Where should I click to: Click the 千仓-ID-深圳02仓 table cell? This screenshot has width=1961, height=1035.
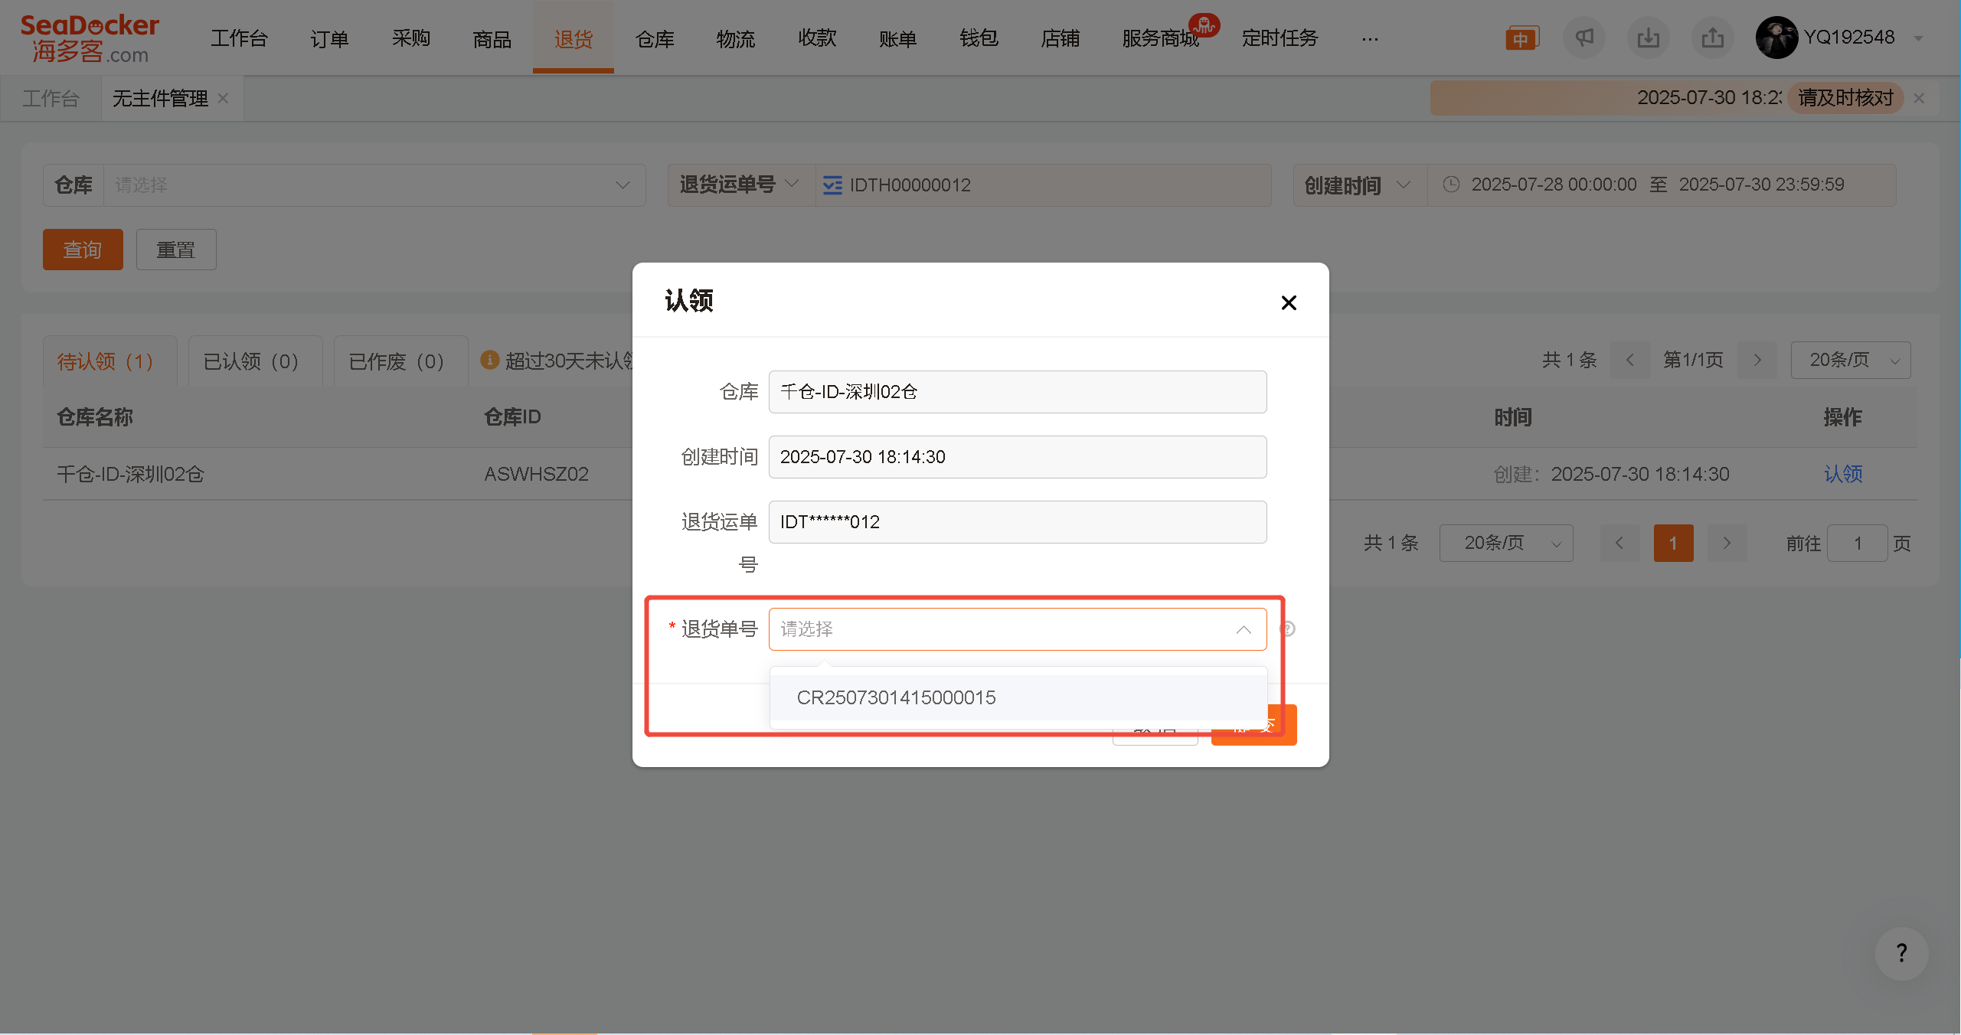click(130, 474)
